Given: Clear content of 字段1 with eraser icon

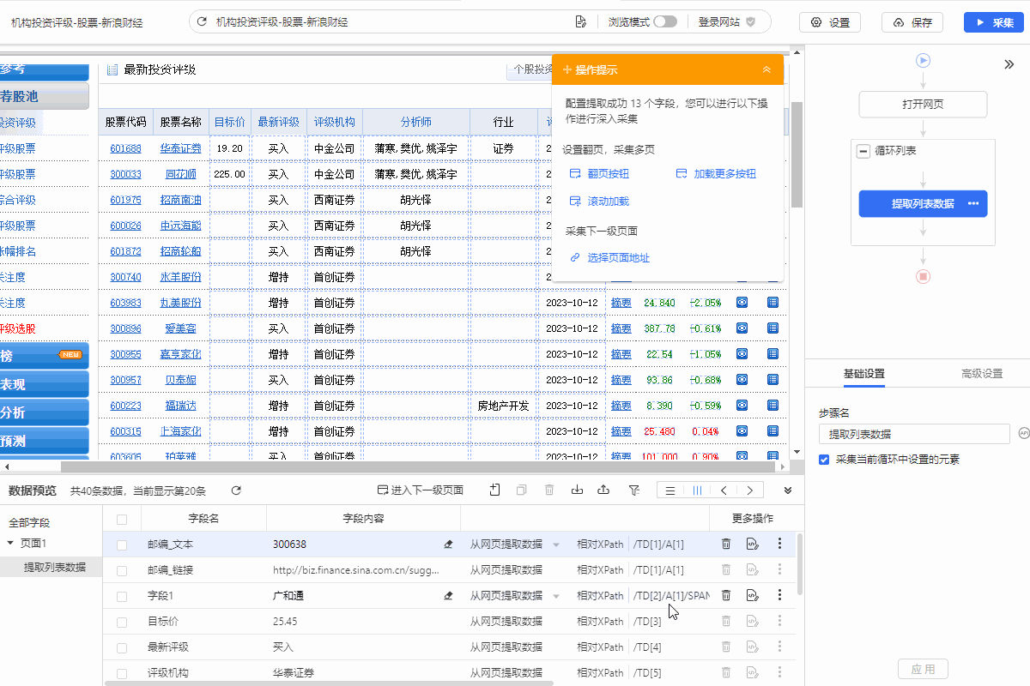Looking at the screenshot, I should pyautogui.click(x=448, y=595).
